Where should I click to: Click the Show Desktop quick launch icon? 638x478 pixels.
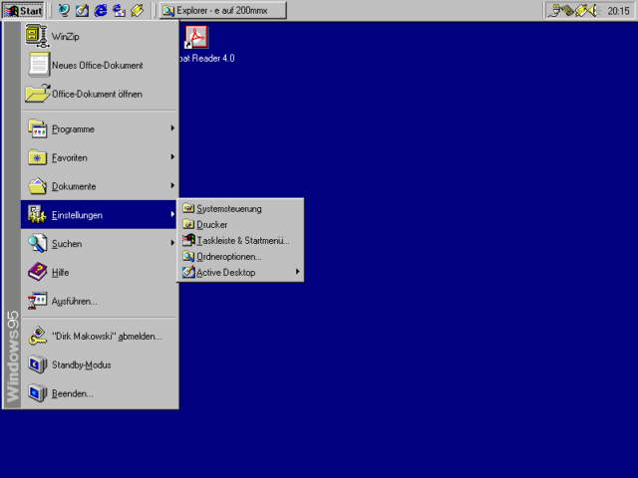[82, 10]
